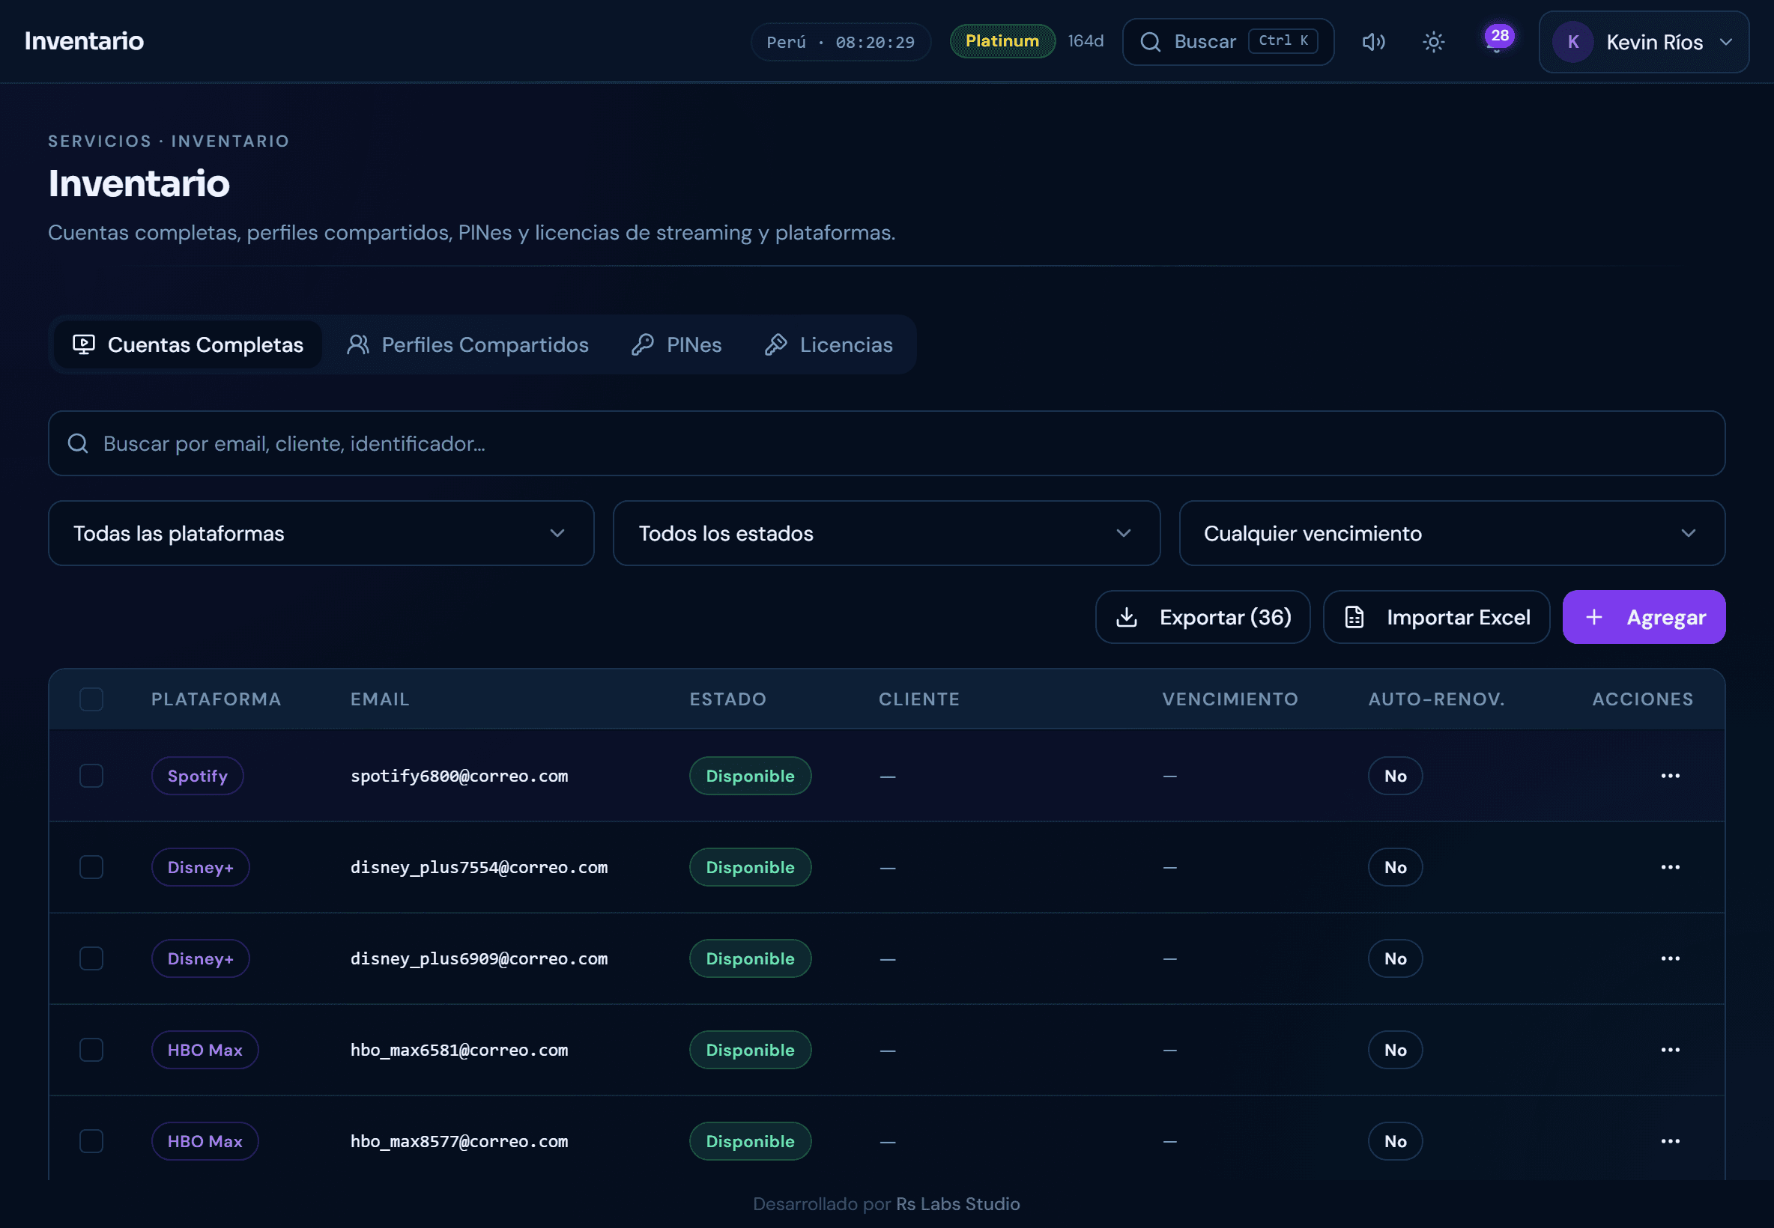The image size is (1774, 1228).
Task: Click the Agregar button
Action: 1644,617
